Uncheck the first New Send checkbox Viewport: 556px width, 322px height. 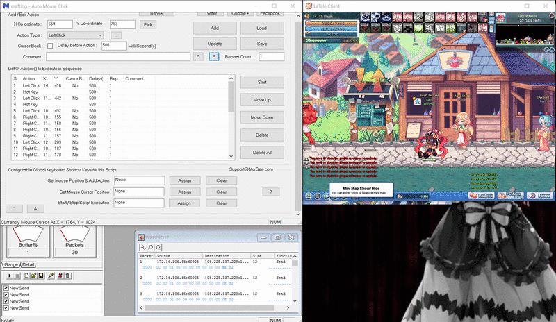coord(6,288)
